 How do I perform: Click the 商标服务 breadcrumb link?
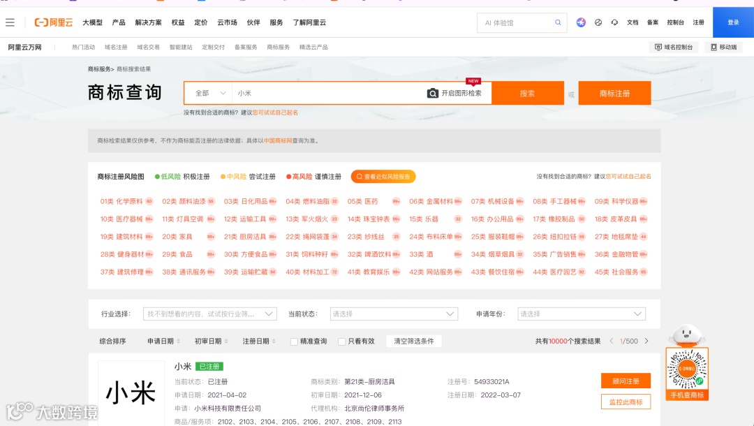click(x=99, y=68)
